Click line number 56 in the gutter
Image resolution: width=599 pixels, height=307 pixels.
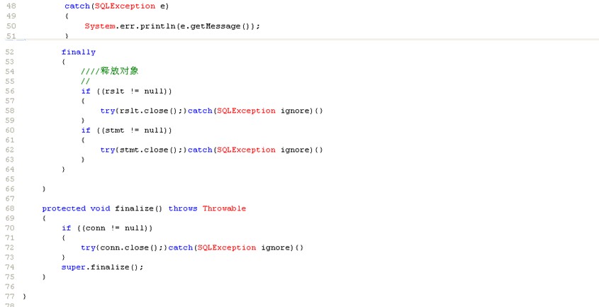[x=10, y=91]
